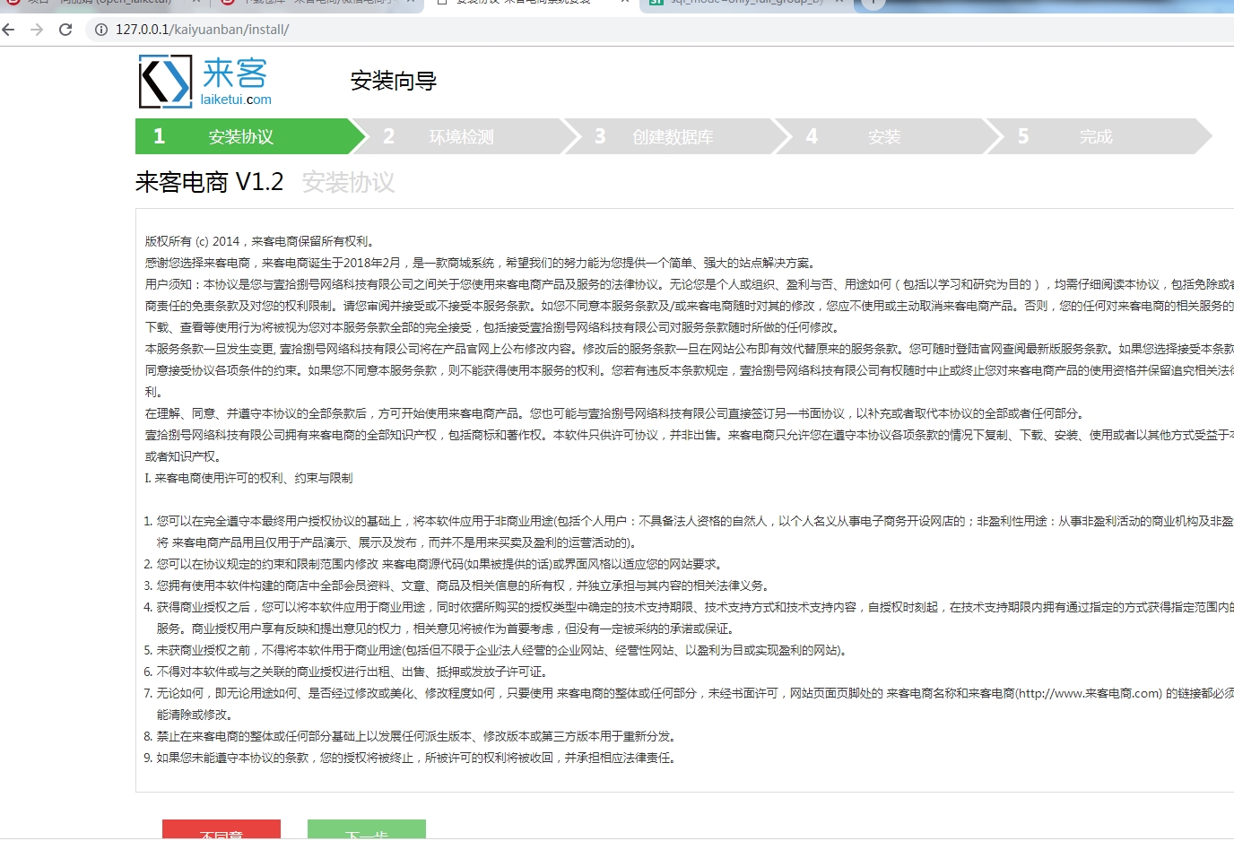This screenshot has height=841, width=1234.
Task: View site information icon beside the URL
Action: click(101, 30)
